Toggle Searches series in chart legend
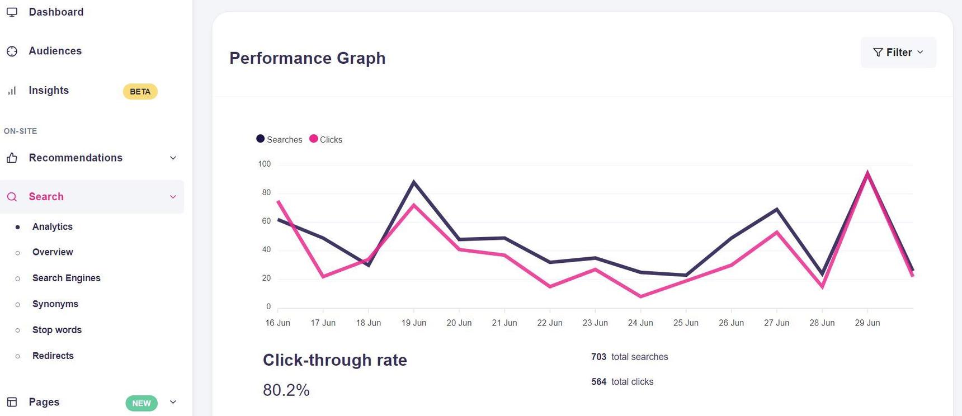The image size is (962, 416). pos(279,139)
